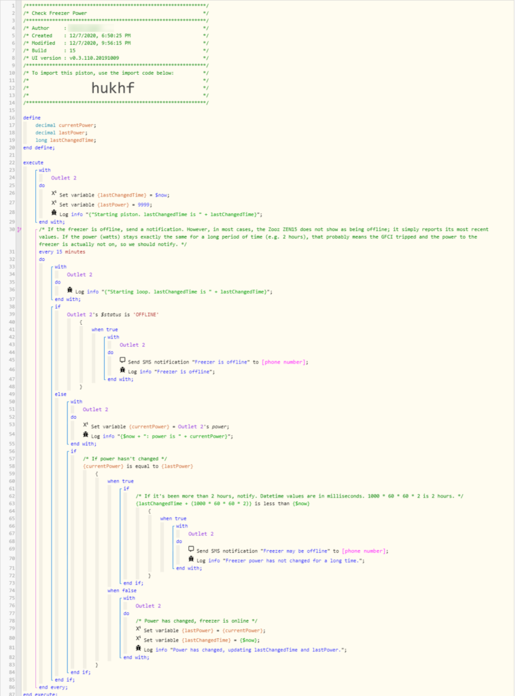Click the variable icon beside Set variable {lastChangedTime} = {$now}

pos(138,639)
